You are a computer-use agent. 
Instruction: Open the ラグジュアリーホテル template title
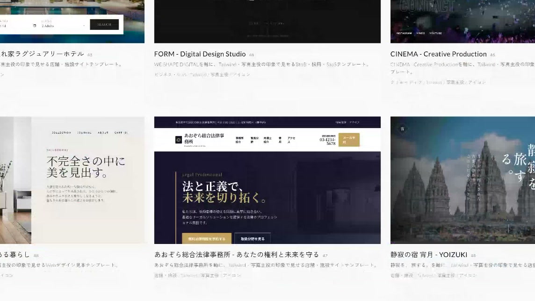[42, 54]
